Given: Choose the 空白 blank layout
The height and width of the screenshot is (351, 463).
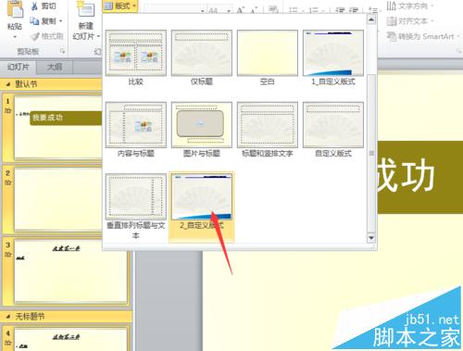Looking at the screenshot, I should (x=268, y=57).
